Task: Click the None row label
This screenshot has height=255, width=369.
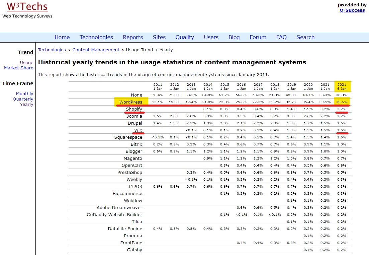Action: click(x=137, y=95)
